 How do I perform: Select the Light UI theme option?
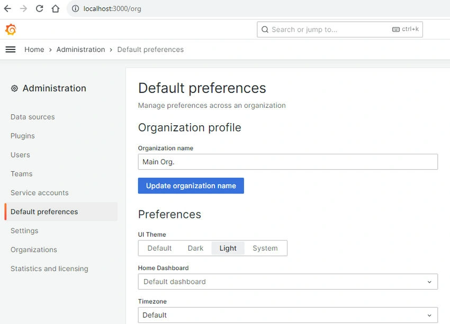228,248
